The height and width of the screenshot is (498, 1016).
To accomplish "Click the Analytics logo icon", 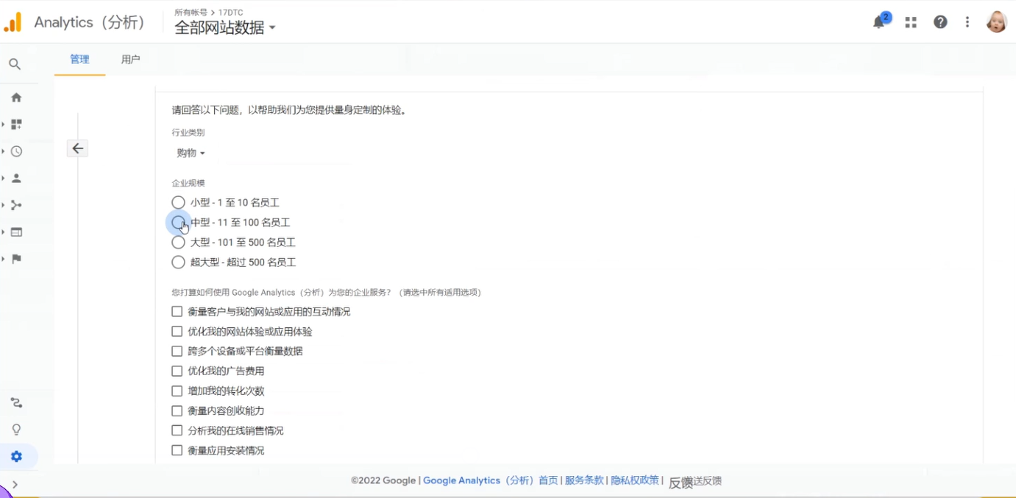I will click(13, 21).
